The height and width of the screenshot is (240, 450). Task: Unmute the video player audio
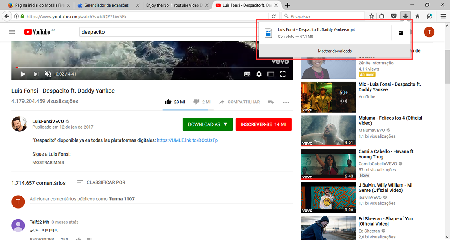point(48,74)
